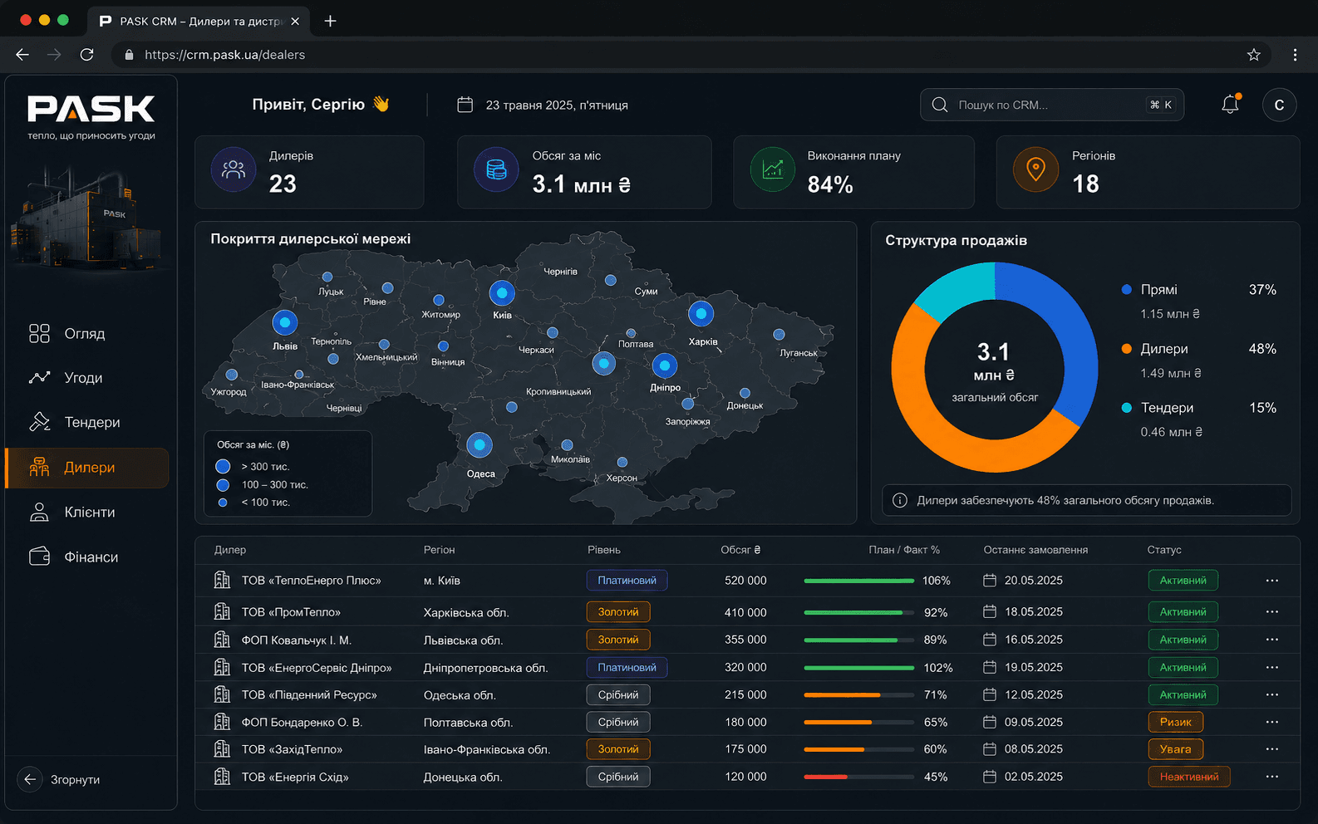The width and height of the screenshot is (1318, 824).
Task: Open dealer ТОВ «ЗахідТепло»
Action: click(292, 749)
